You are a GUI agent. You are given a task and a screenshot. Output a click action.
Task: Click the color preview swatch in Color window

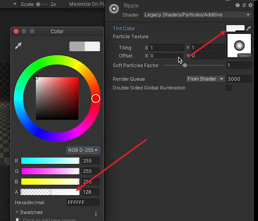[x=85, y=46]
